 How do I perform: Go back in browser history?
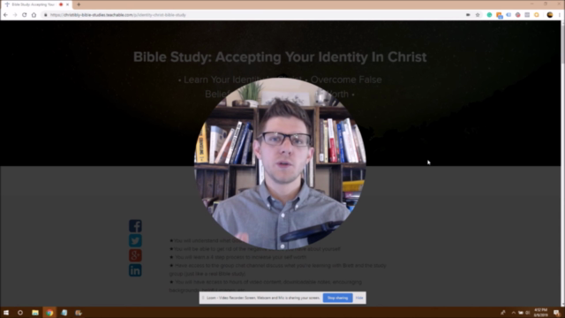pyautogui.click(x=5, y=15)
